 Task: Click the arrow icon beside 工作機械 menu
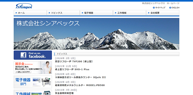point(116,13)
